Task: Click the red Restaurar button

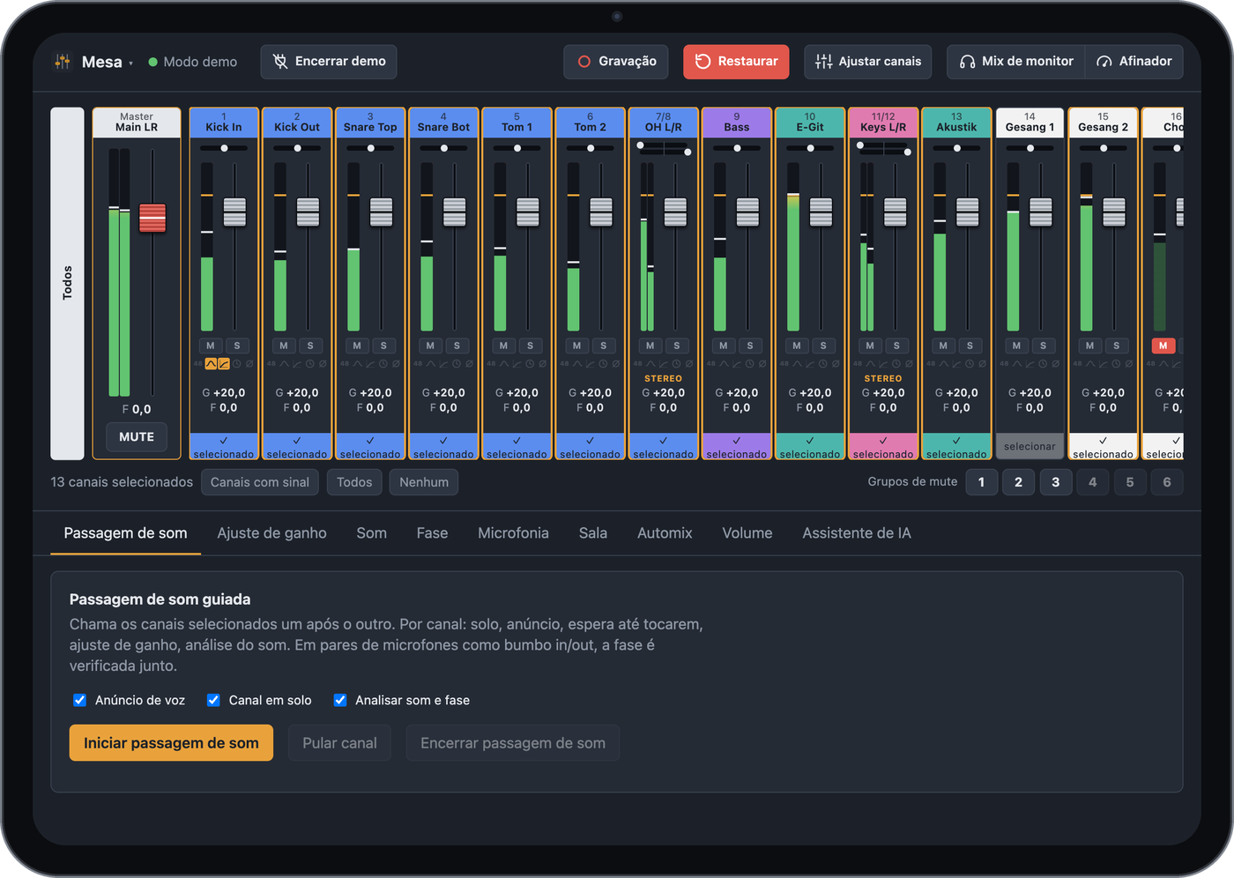Action: (736, 62)
